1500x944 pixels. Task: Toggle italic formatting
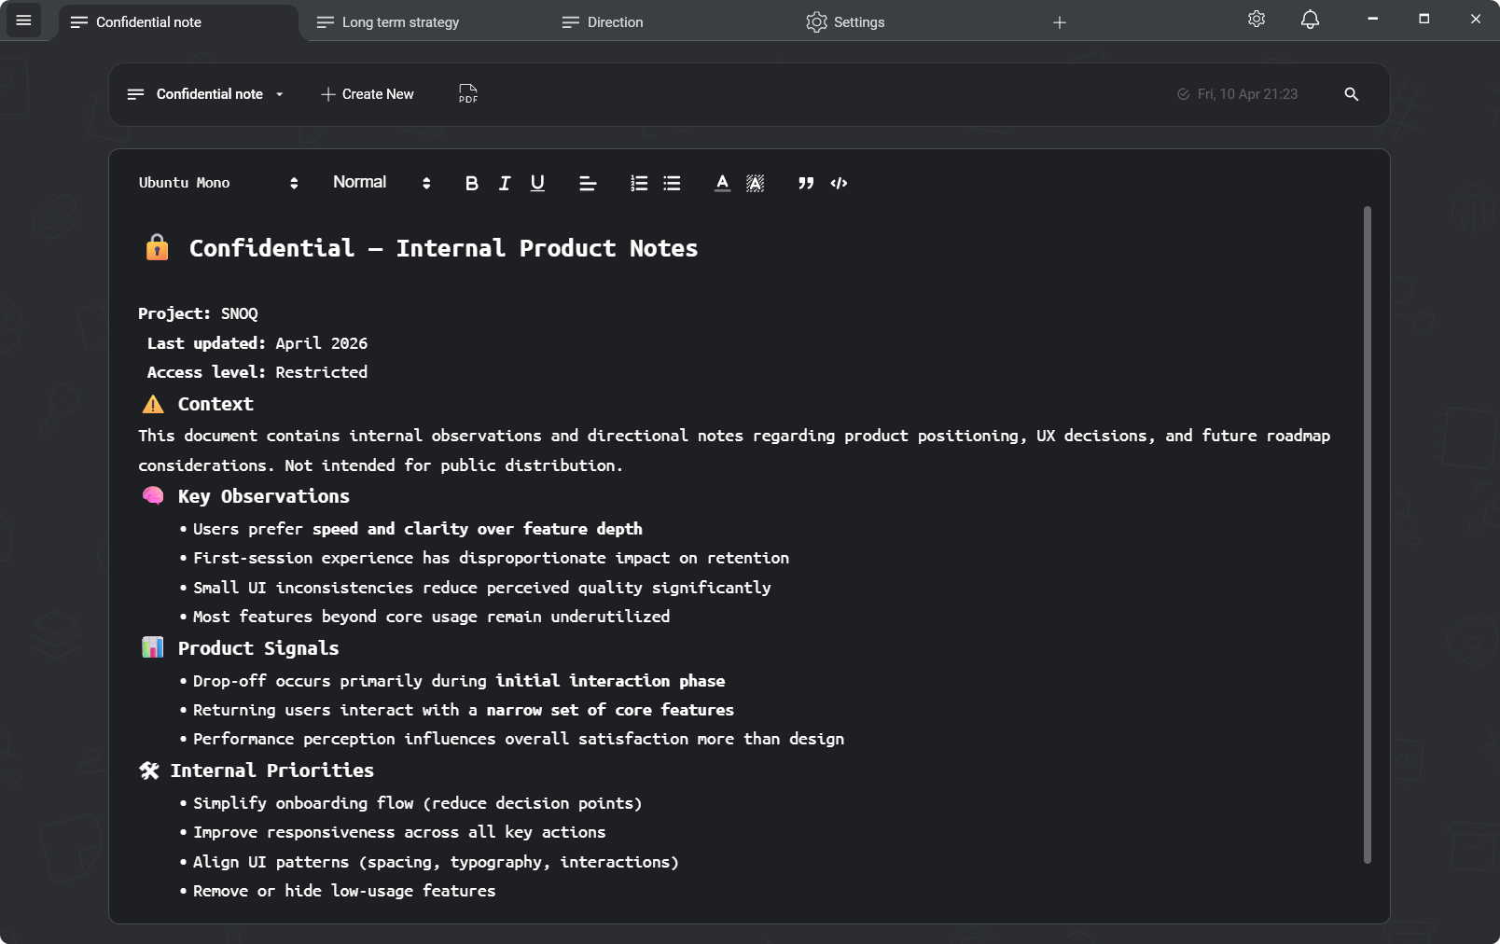[504, 184]
